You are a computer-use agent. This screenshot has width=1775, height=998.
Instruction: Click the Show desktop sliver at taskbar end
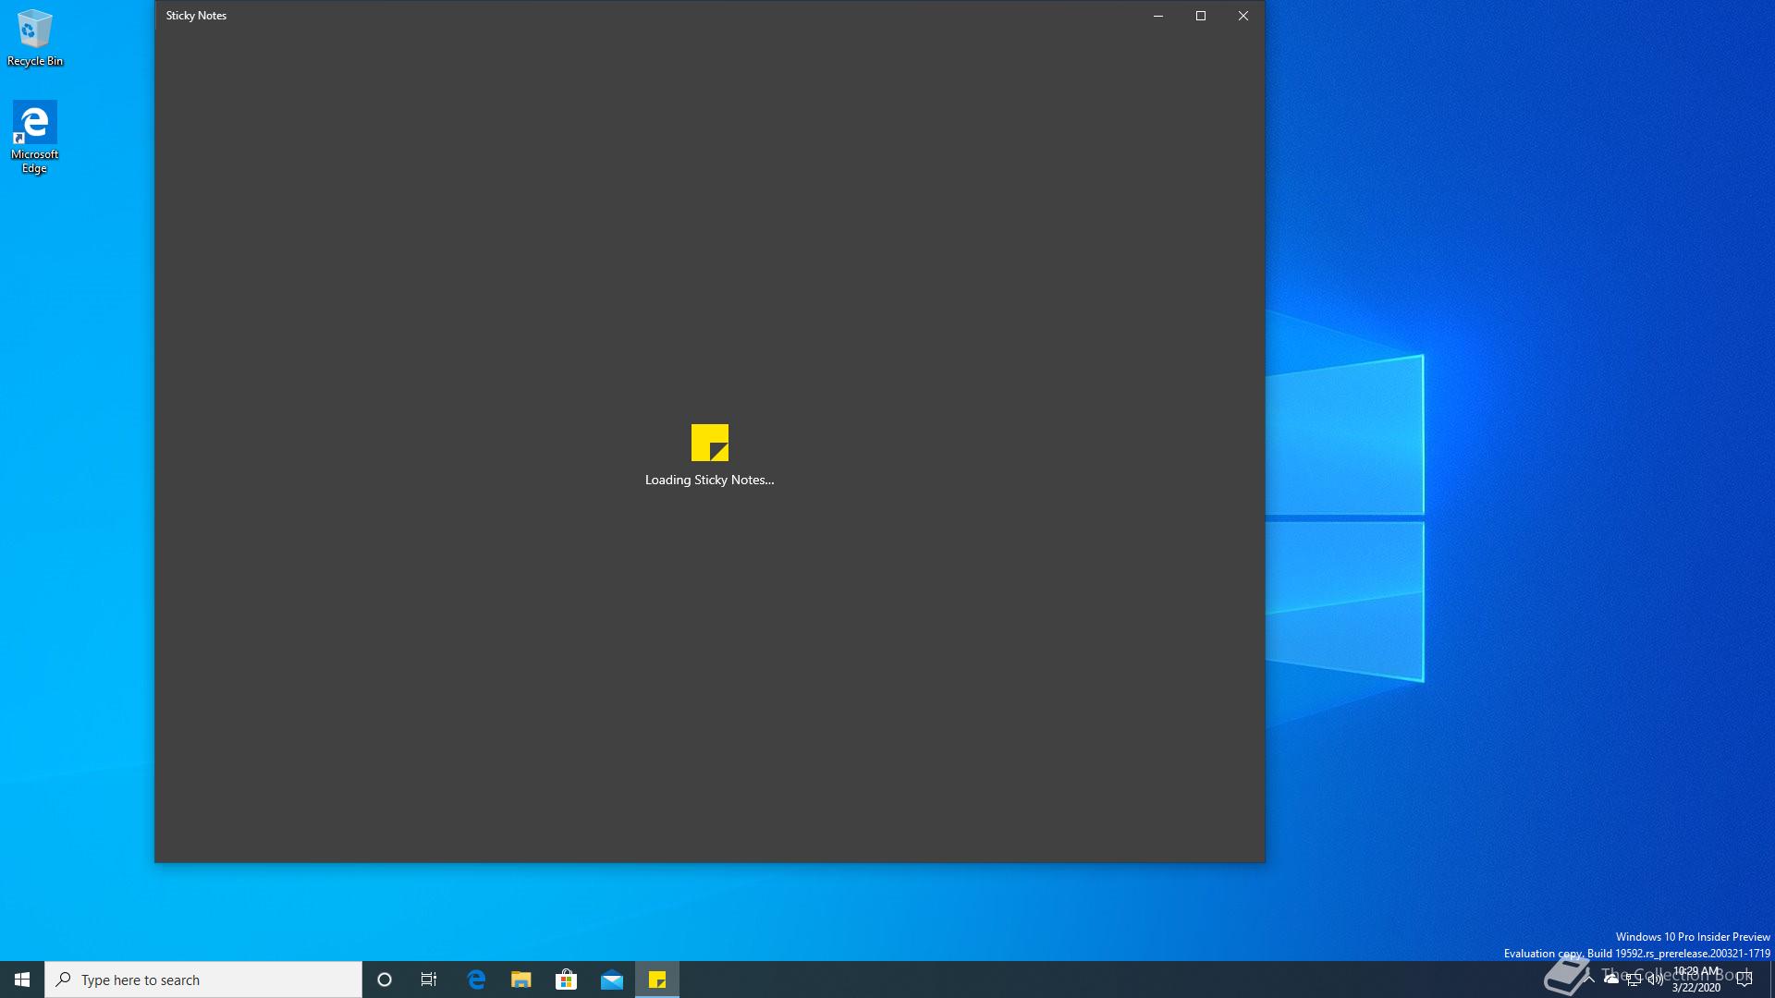(1772, 980)
